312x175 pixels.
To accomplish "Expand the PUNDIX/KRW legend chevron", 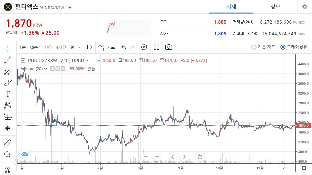I will tap(88, 60).
